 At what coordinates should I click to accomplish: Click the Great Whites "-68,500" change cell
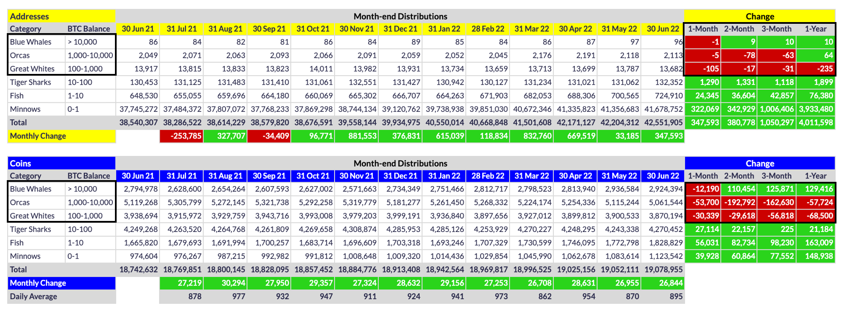[816, 216]
